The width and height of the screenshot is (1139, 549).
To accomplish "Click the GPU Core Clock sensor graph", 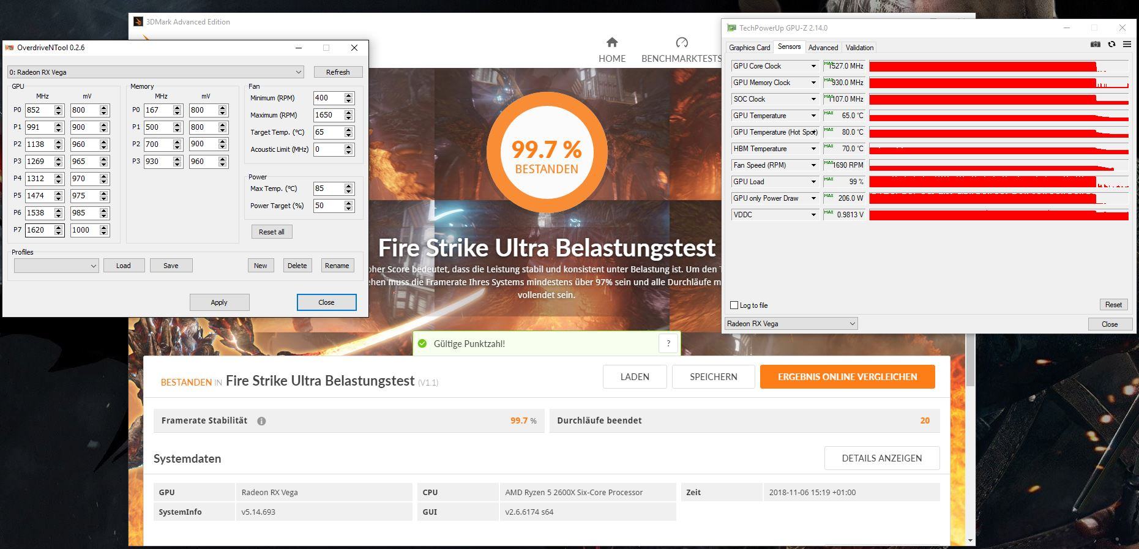I will pos(998,66).
